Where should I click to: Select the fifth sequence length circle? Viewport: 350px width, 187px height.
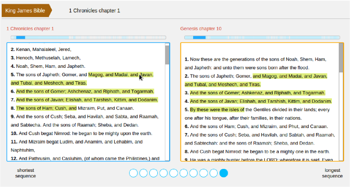click(173, 173)
